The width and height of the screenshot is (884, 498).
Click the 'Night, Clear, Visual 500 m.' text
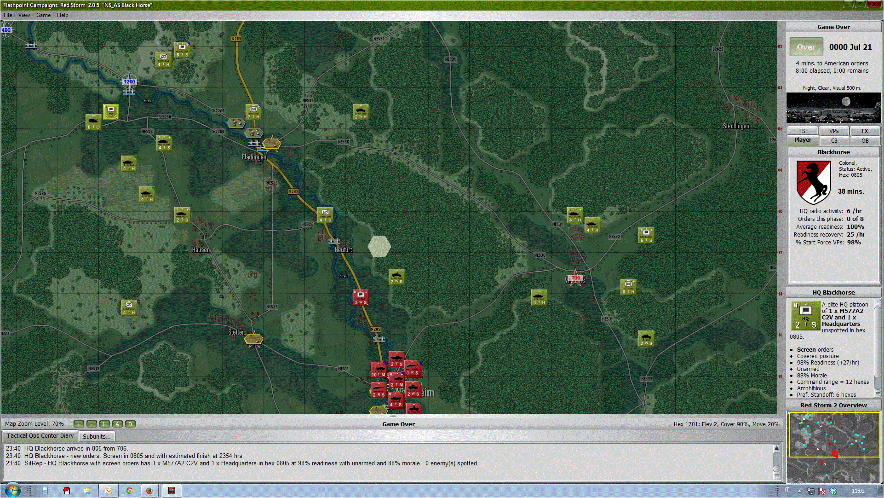[x=832, y=88]
